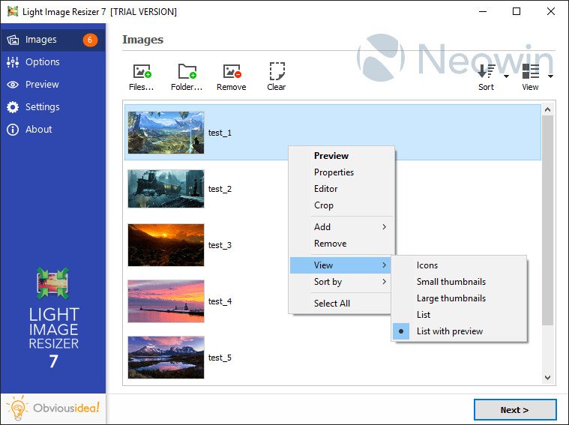
Task: Click the Obviousidea logo link
Action: pos(54,409)
